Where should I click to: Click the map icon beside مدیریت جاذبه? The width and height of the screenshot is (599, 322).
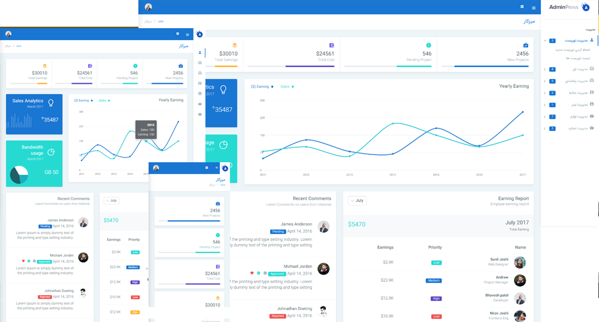592,93
